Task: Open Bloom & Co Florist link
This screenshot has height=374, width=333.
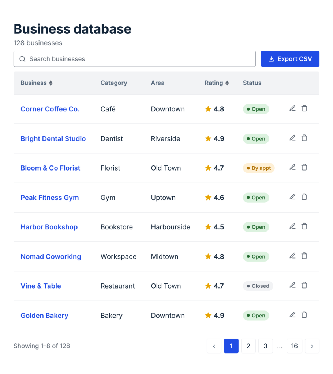Action: coord(50,168)
